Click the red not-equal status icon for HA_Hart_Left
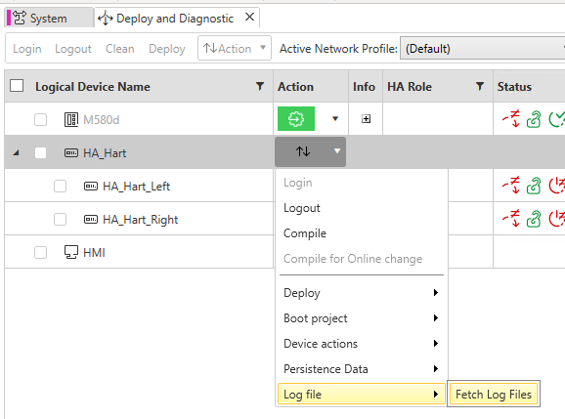 511,186
